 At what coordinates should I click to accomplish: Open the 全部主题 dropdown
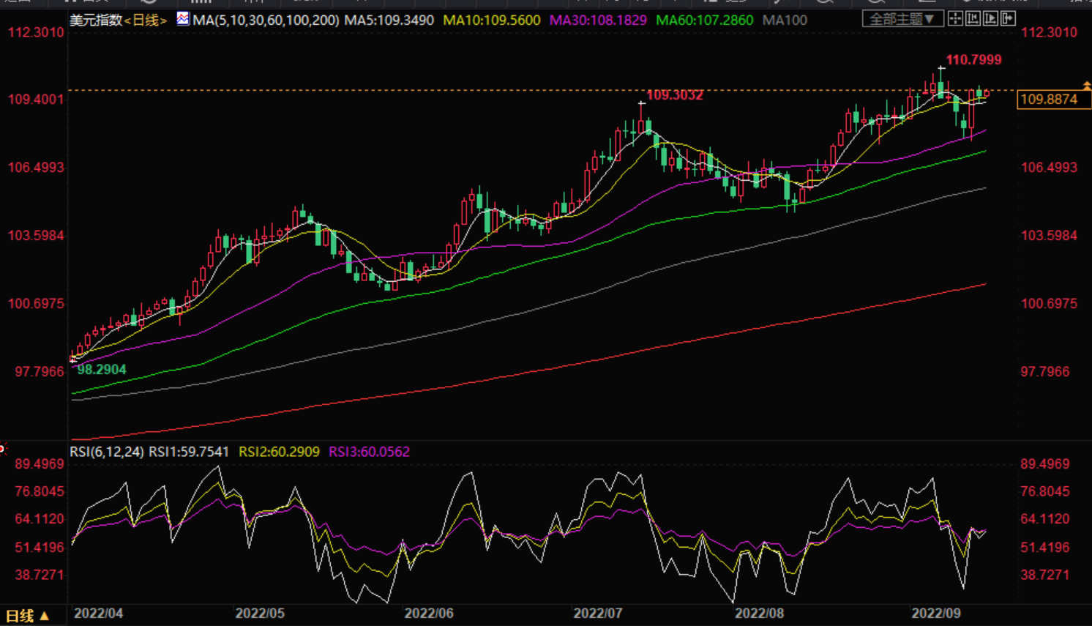coord(902,19)
